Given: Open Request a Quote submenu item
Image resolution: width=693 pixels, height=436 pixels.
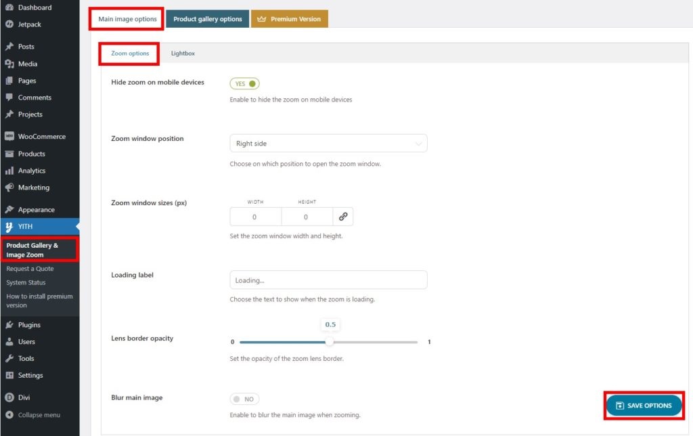Looking at the screenshot, I should (x=30, y=269).
